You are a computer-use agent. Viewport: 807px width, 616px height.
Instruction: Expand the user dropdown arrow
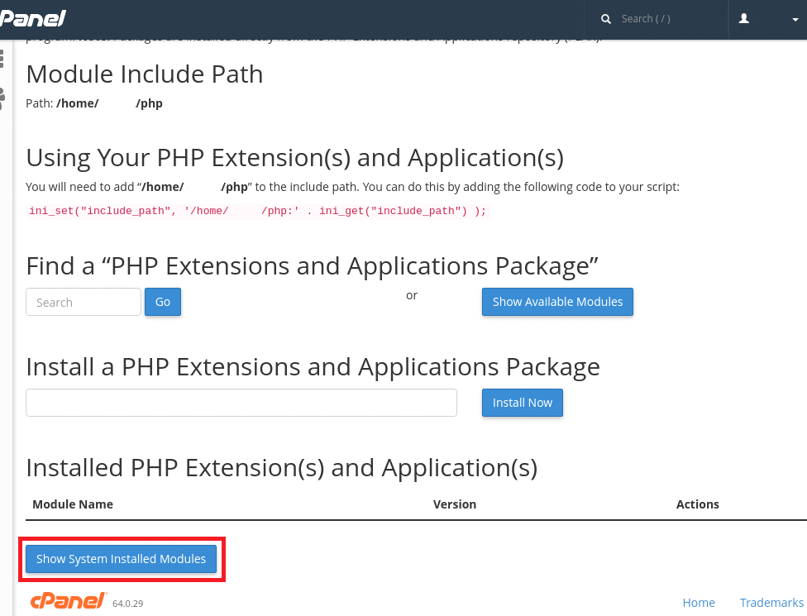pyautogui.click(x=795, y=20)
